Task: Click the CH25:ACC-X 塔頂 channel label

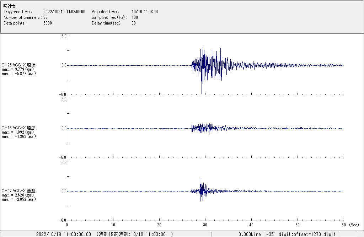Action: 18,65
